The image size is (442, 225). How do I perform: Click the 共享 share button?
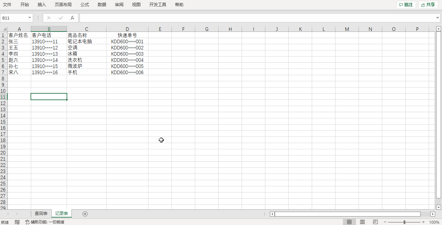pos(428,5)
